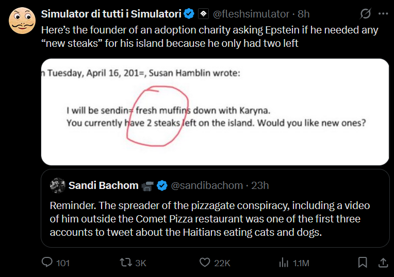Open view analytics bar chart icon
This screenshot has height=277, width=394.
[x=284, y=263]
